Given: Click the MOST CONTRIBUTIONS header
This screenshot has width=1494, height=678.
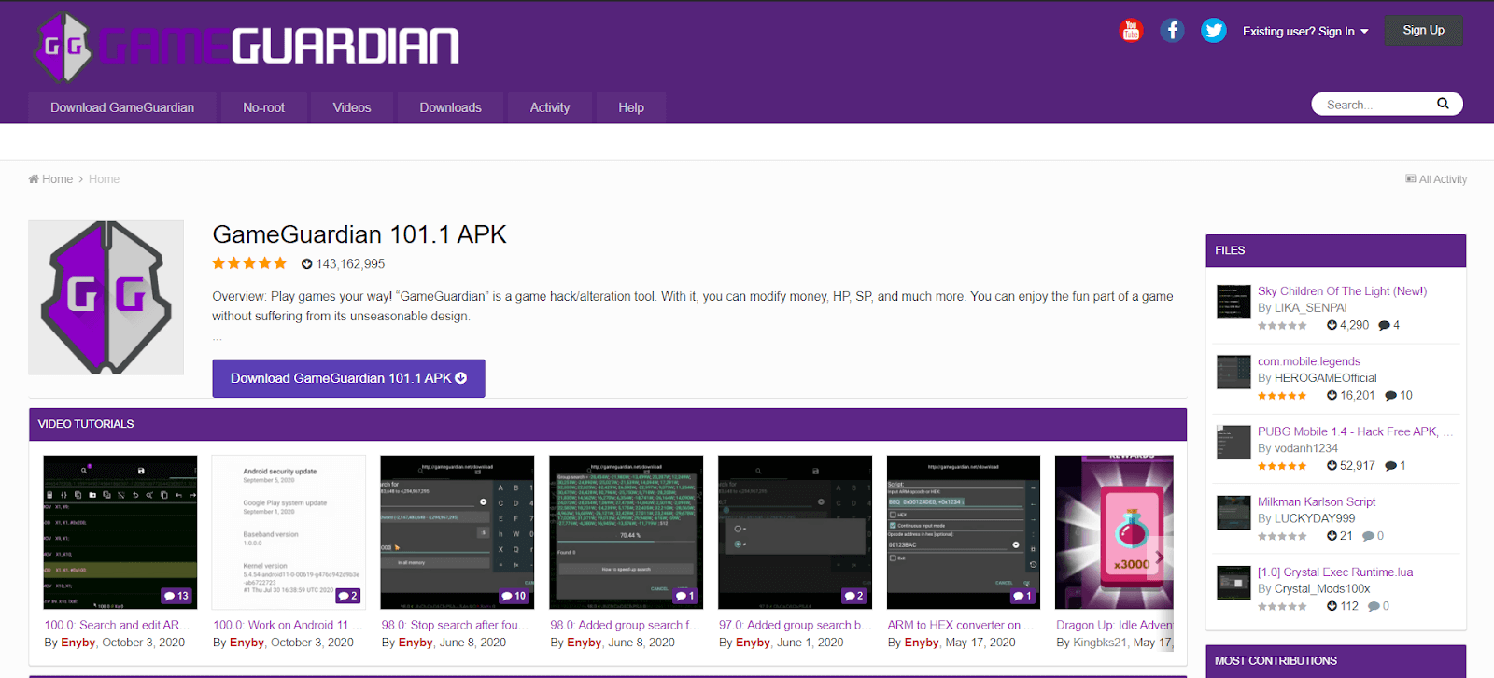Looking at the screenshot, I should pos(1336,661).
